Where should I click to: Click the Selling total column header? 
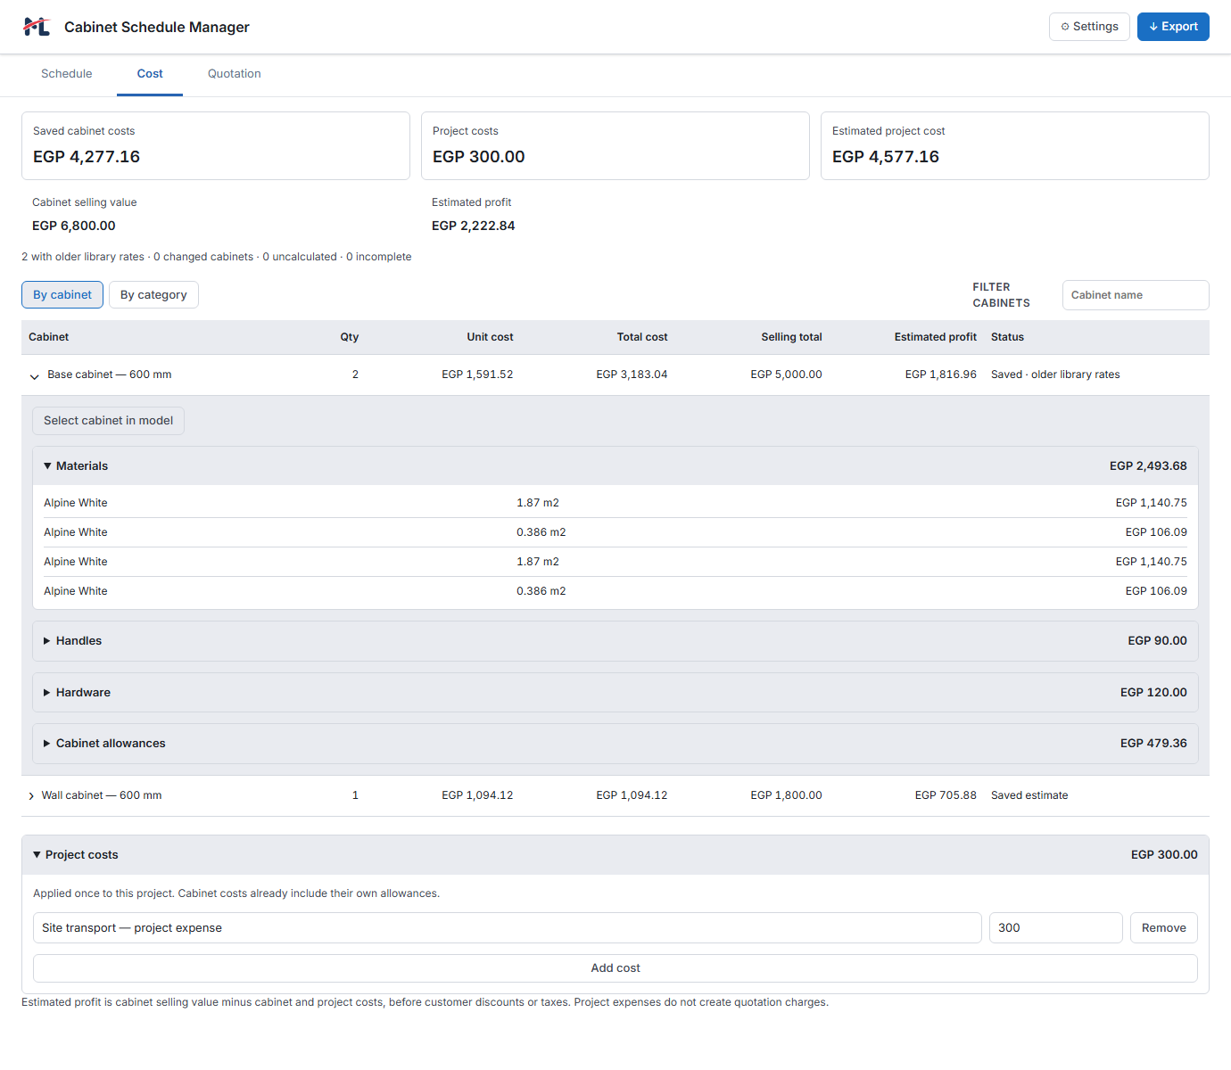(792, 337)
